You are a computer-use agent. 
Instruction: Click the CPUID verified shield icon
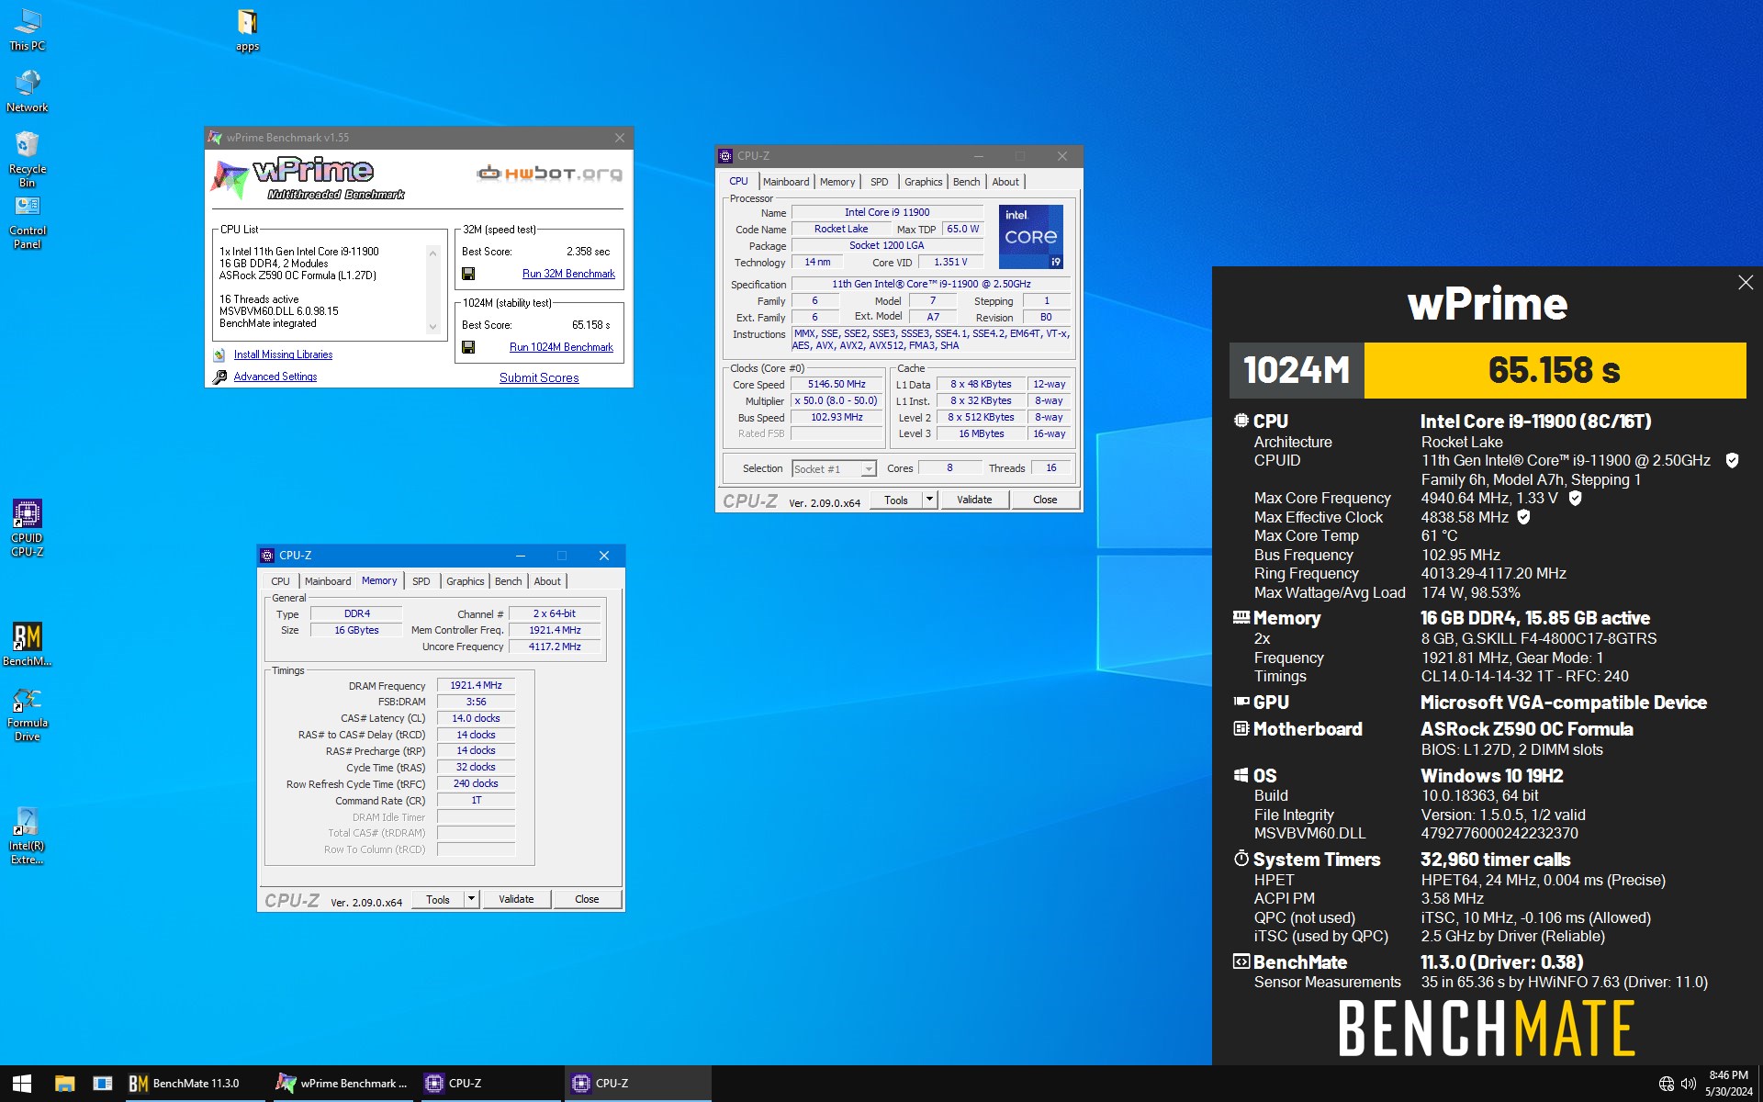point(1732,460)
